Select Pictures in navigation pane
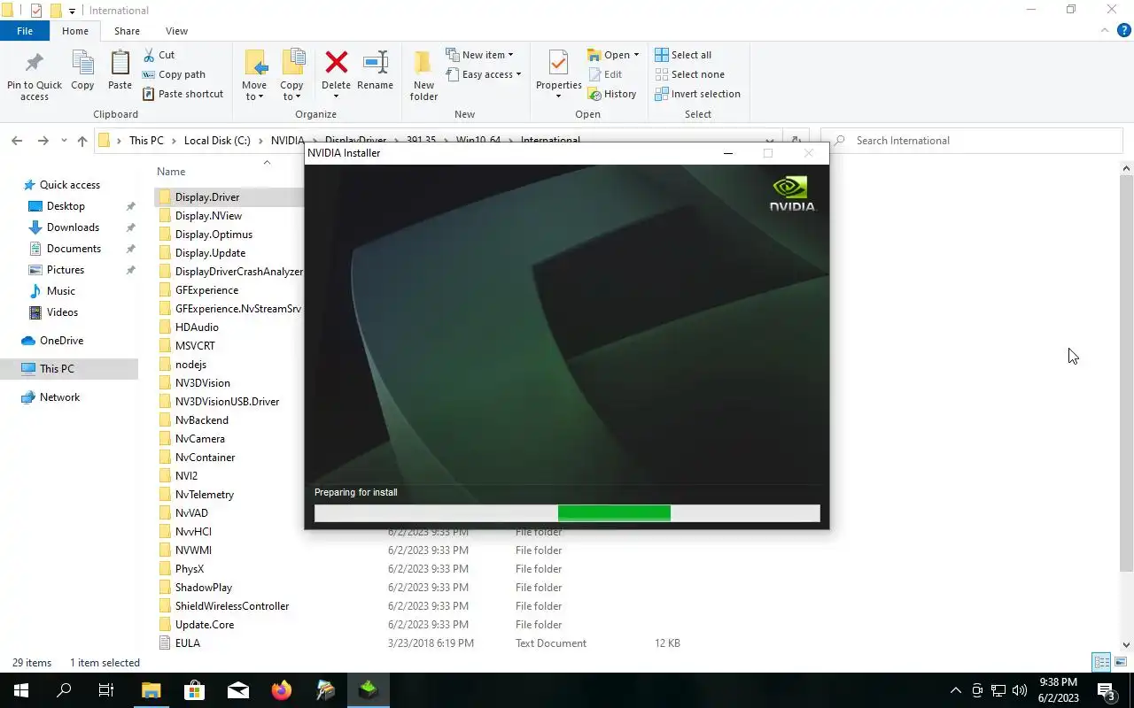The height and width of the screenshot is (708, 1134). point(66,270)
